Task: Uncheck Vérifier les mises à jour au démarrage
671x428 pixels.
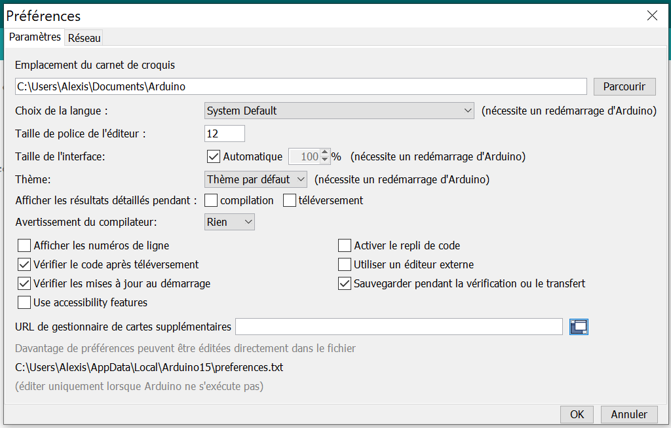Action: pyautogui.click(x=24, y=283)
